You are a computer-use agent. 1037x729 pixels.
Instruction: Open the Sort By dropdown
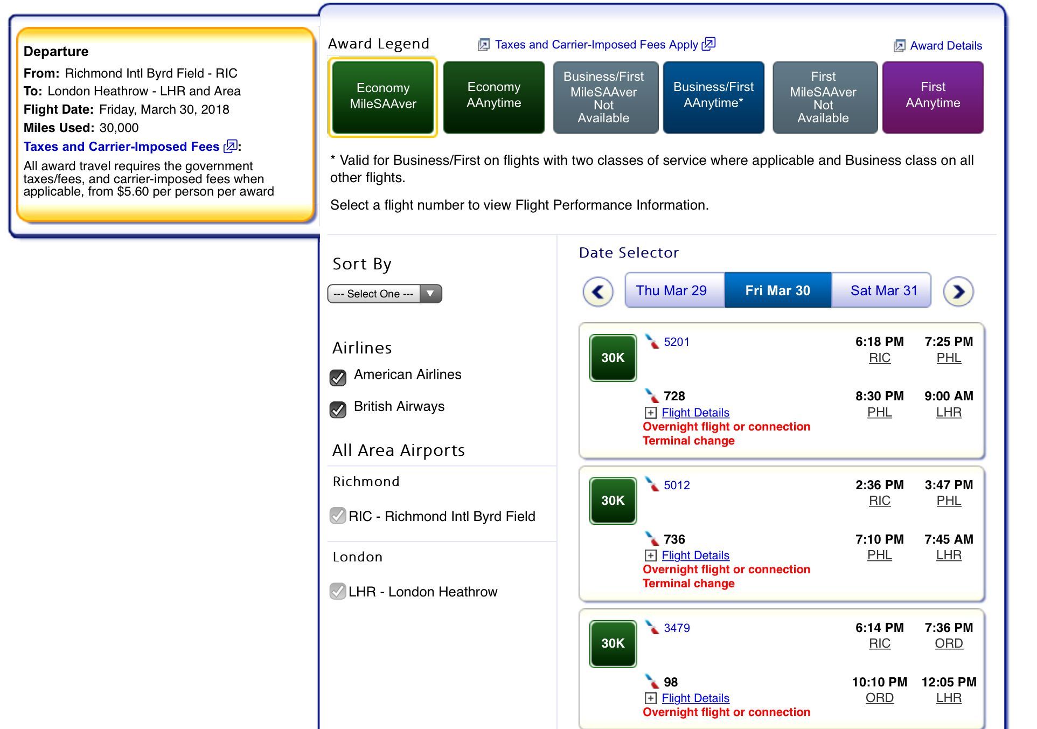coord(385,294)
